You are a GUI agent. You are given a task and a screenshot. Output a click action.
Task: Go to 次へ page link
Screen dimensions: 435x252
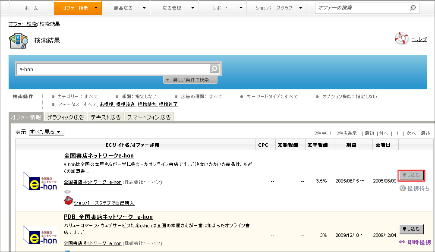point(411,133)
